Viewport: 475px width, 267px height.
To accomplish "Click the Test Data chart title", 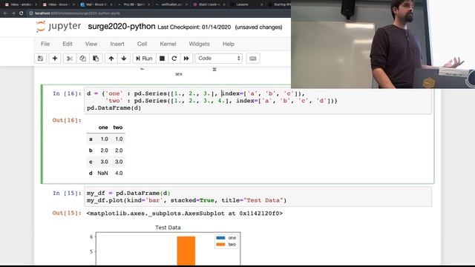I will [x=168, y=228].
